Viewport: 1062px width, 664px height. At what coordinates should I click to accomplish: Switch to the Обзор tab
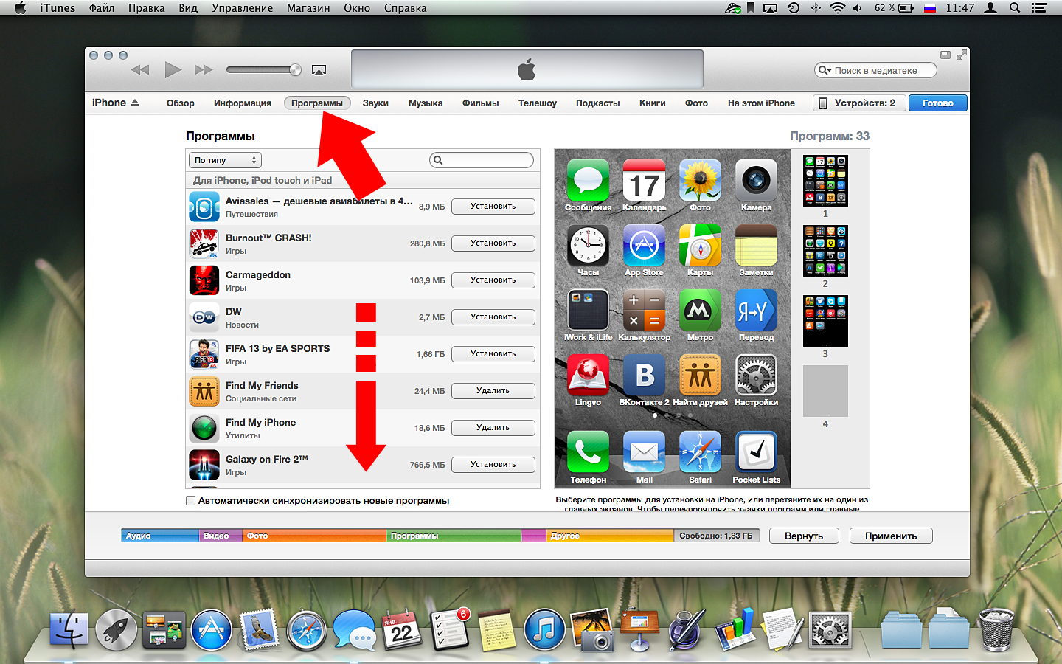click(181, 103)
